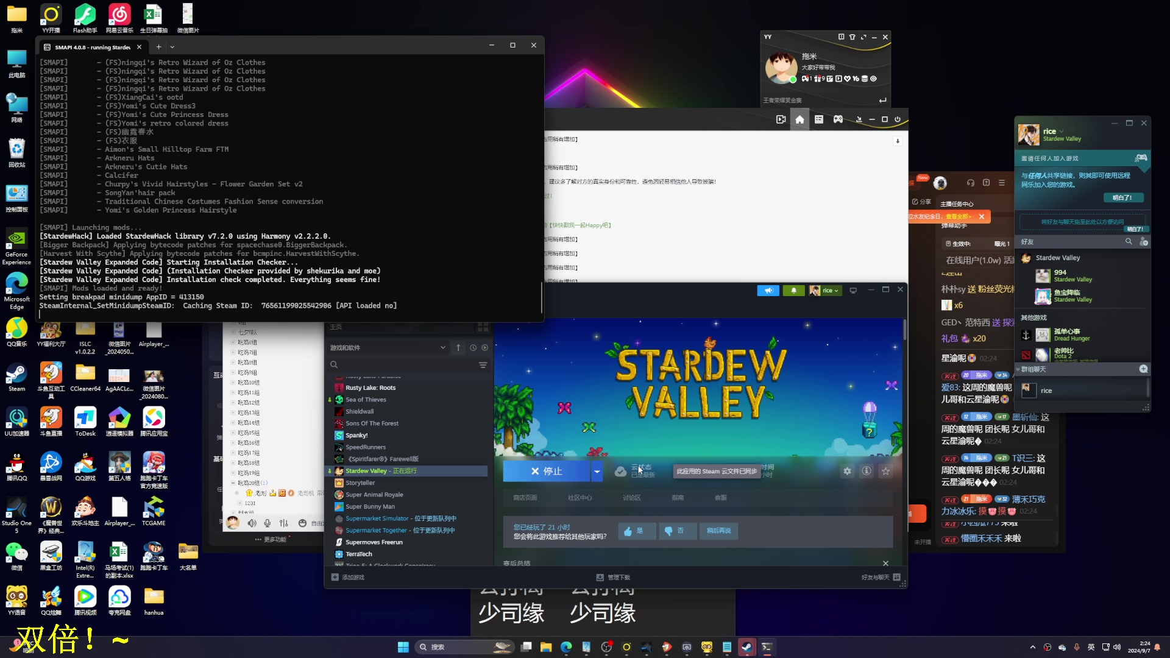Click Steam Big Picture mode icon
The width and height of the screenshot is (1170, 658).
point(853,291)
